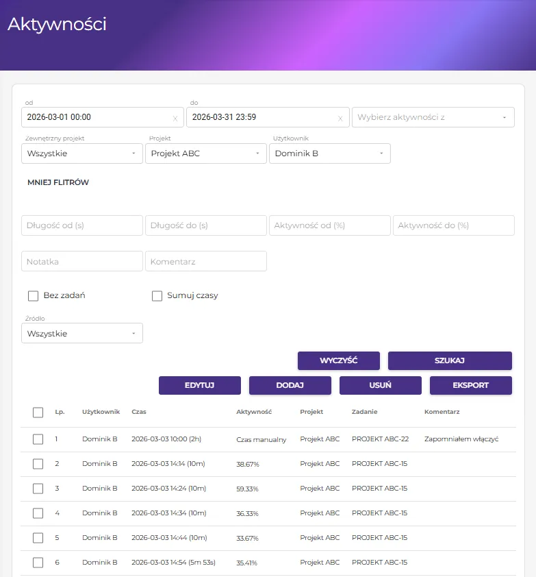This screenshot has height=577, width=536.
Task: Click the SZUKAJ button
Action: pos(450,360)
